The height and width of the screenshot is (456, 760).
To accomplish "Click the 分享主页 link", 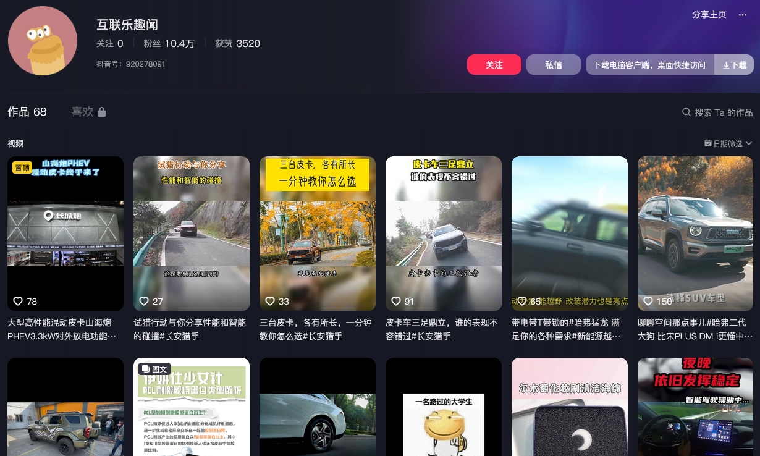I will pos(709,15).
